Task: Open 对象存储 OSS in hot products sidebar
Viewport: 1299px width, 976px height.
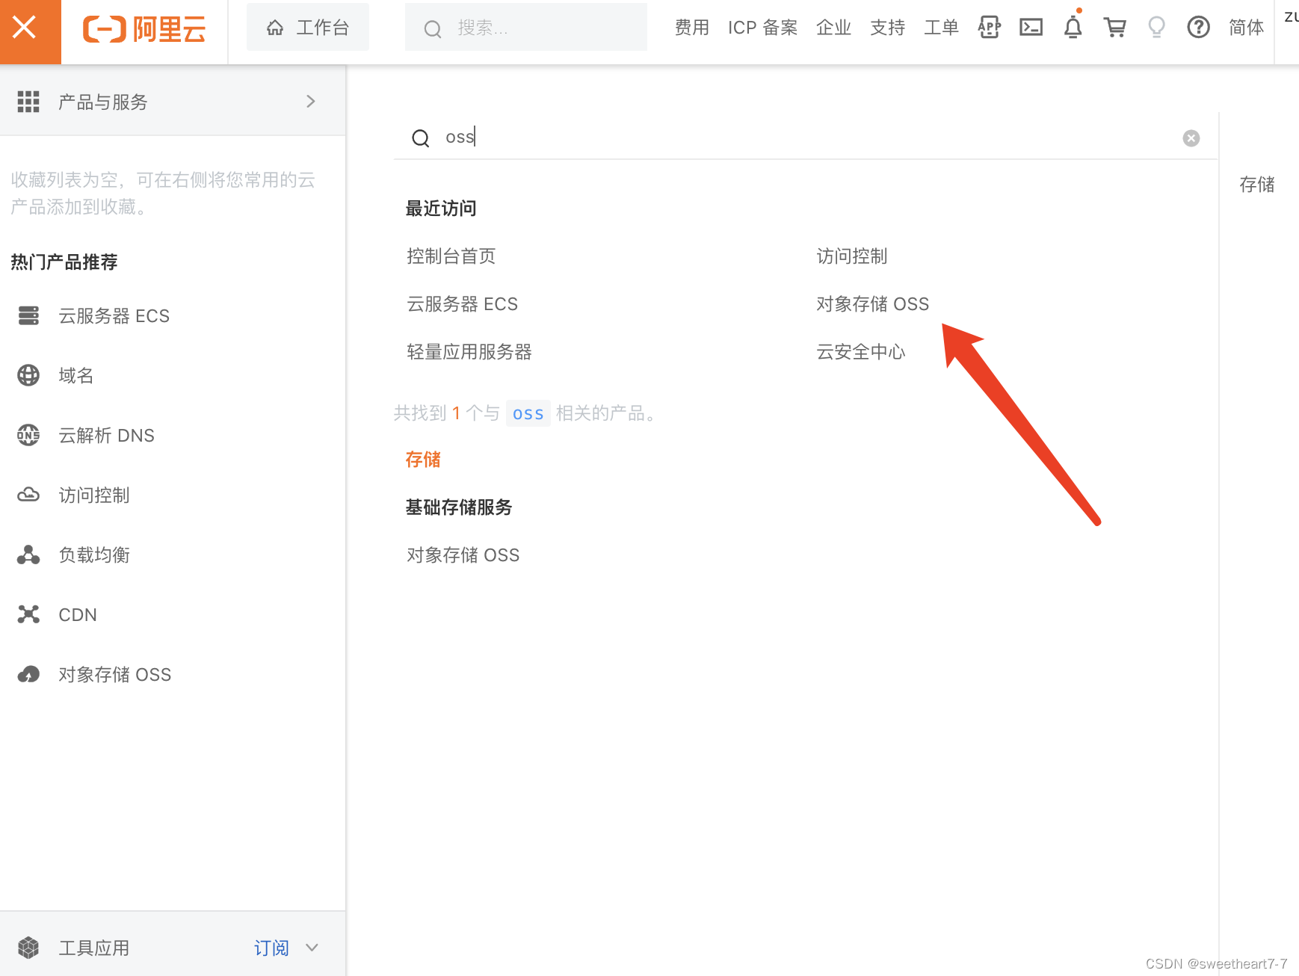Action: [115, 675]
